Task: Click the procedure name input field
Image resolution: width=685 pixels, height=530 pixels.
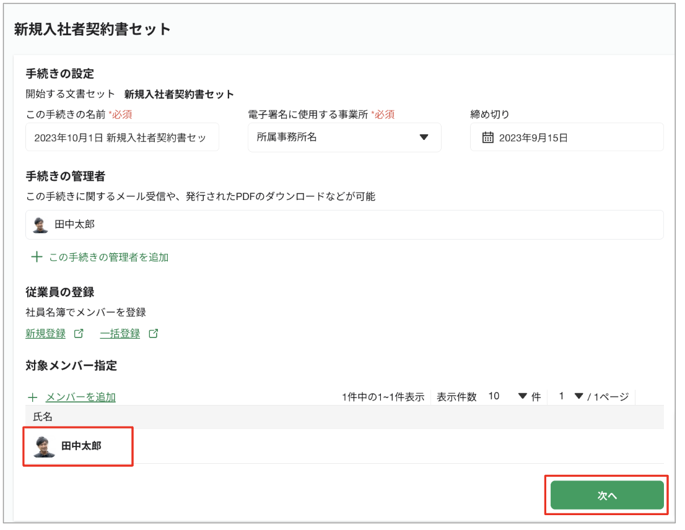Action: click(x=122, y=137)
